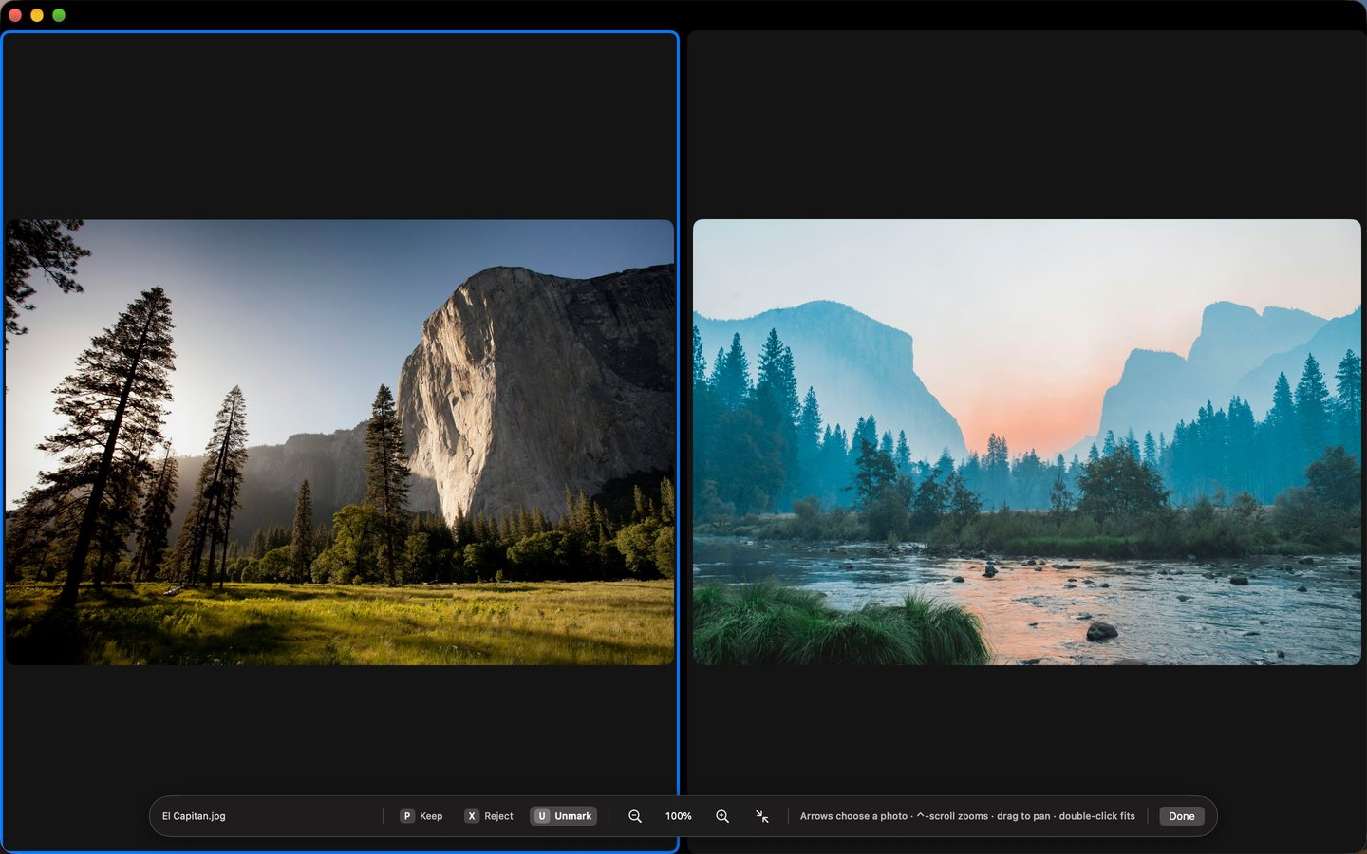Click the 100% zoom level
The image size is (1367, 854).
679,816
